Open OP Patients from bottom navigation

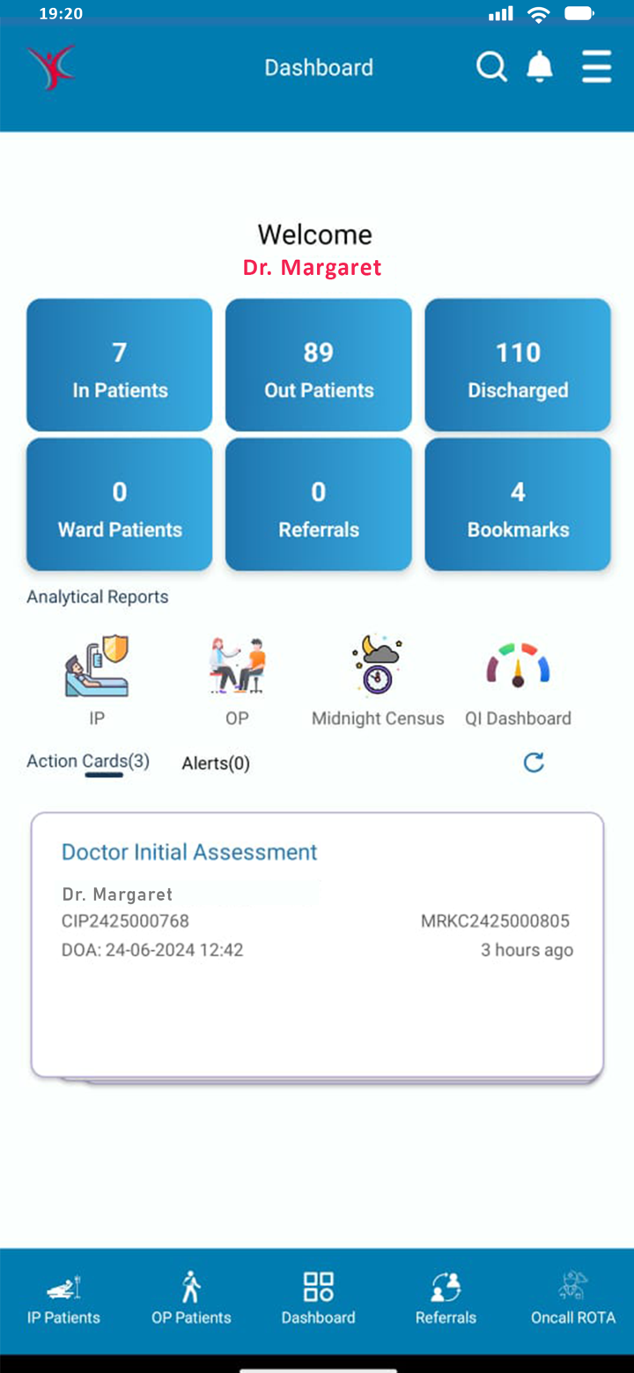pyautogui.click(x=190, y=1295)
